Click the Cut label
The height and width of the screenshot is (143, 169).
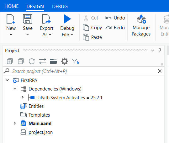[x=95, y=18]
